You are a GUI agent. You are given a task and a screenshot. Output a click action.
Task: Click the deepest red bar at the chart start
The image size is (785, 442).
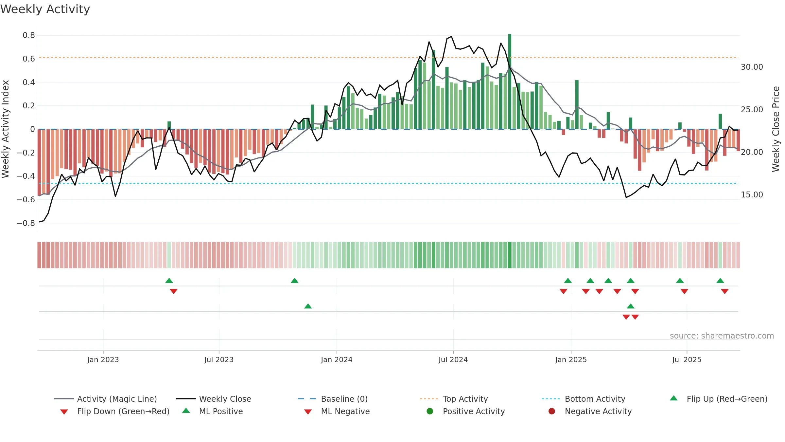pyautogui.click(x=39, y=162)
